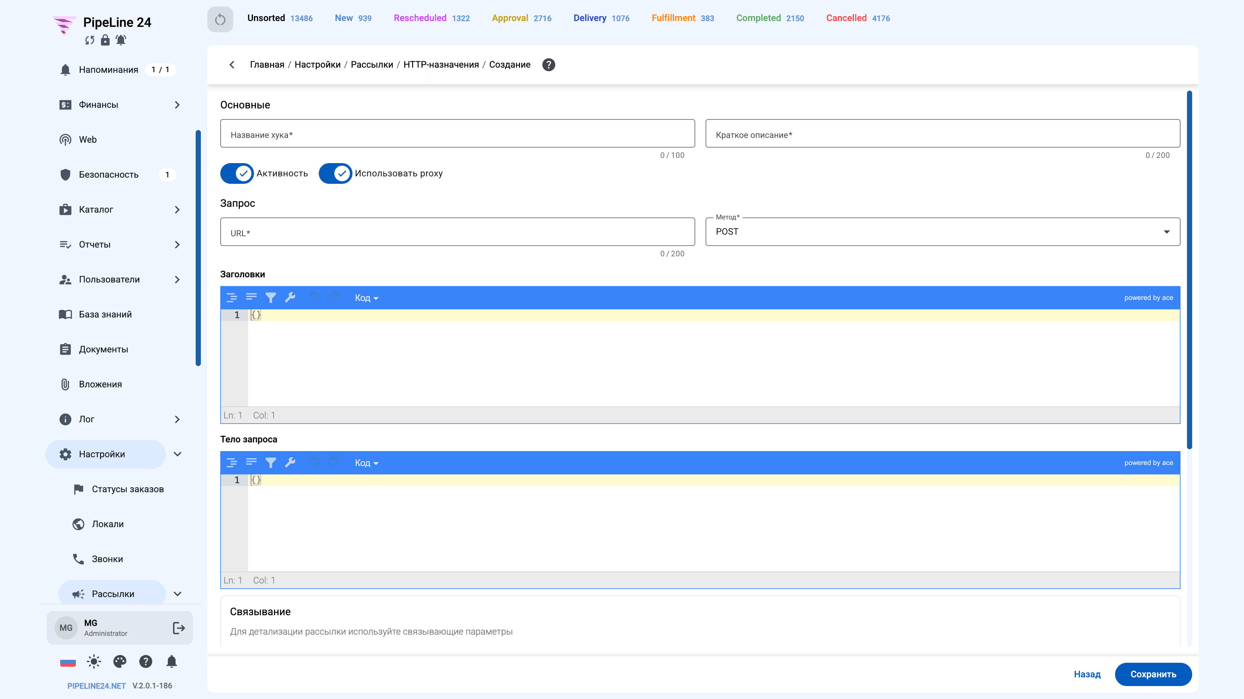Open the Код mode dropdown in Тело запроса
Screen dimensions: 1244x699
pos(366,463)
